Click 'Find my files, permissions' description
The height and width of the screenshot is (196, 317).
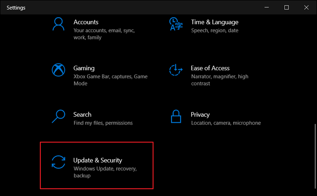tap(103, 123)
